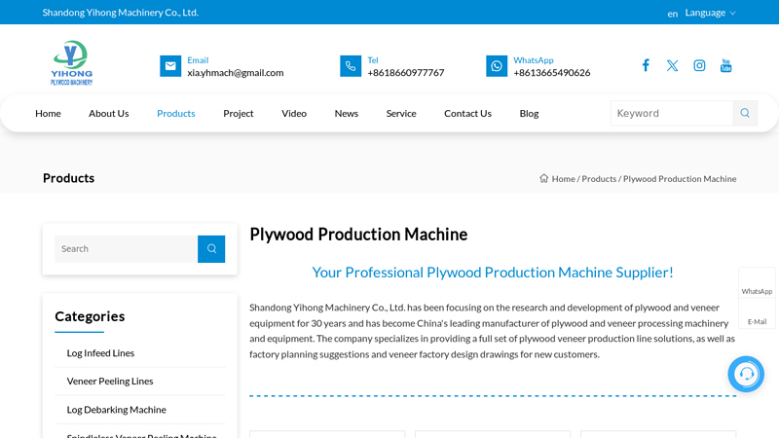Expand the Language dropdown

pyautogui.click(x=709, y=13)
